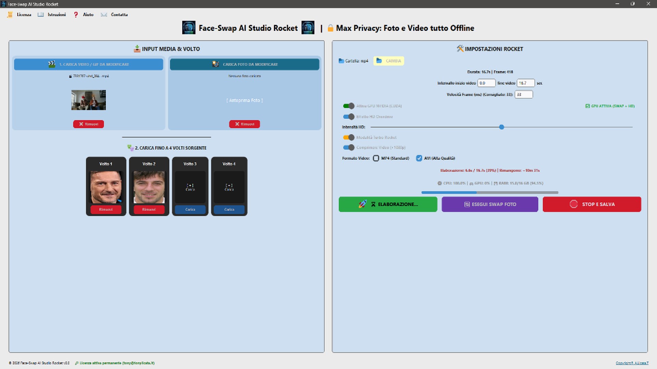Viewport: 657px width, 369px height.
Task: Open the Istruzioni menu
Action: coord(56,15)
